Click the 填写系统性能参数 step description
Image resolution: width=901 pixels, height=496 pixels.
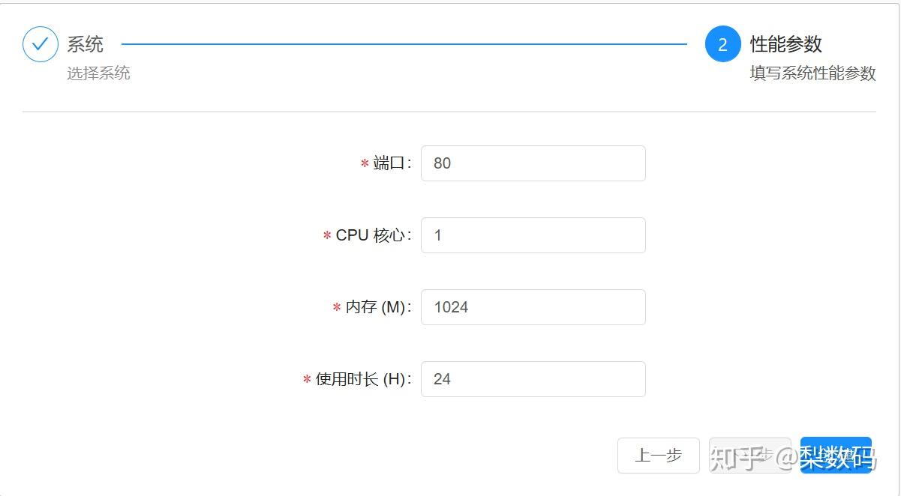812,73
